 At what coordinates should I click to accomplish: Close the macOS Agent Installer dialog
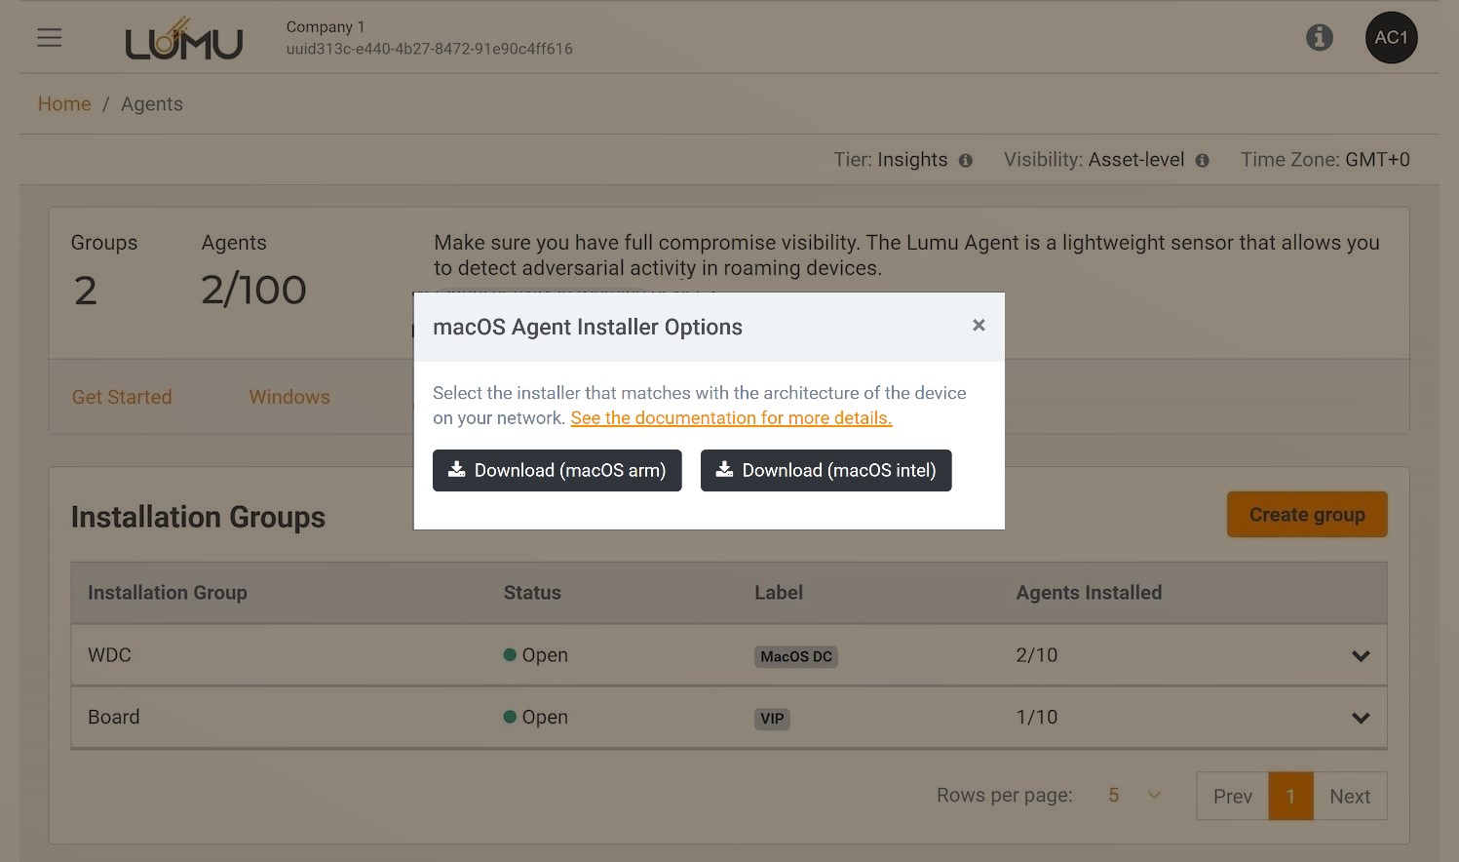[979, 326]
